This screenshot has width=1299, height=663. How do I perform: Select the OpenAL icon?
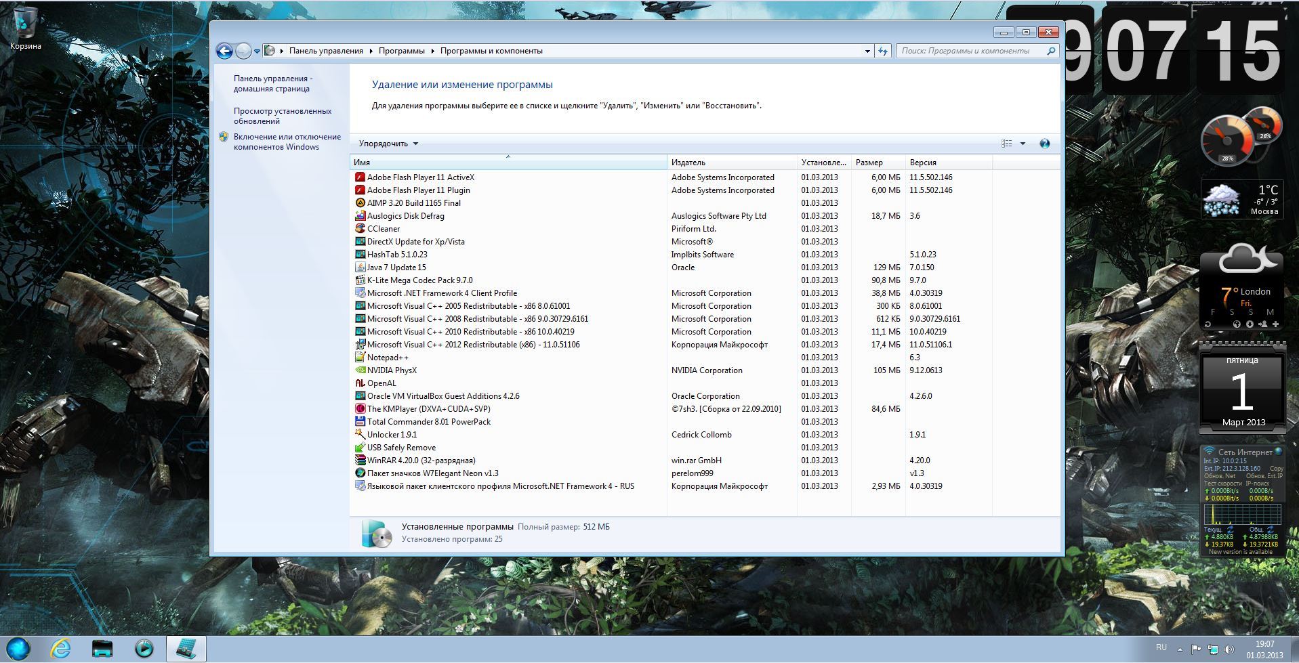pos(360,383)
